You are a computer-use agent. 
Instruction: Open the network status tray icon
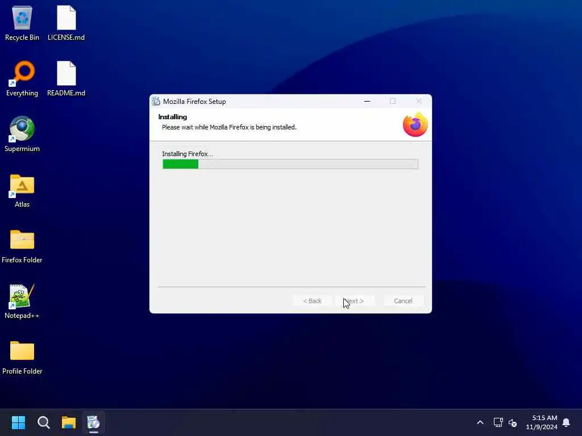[x=498, y=422]
